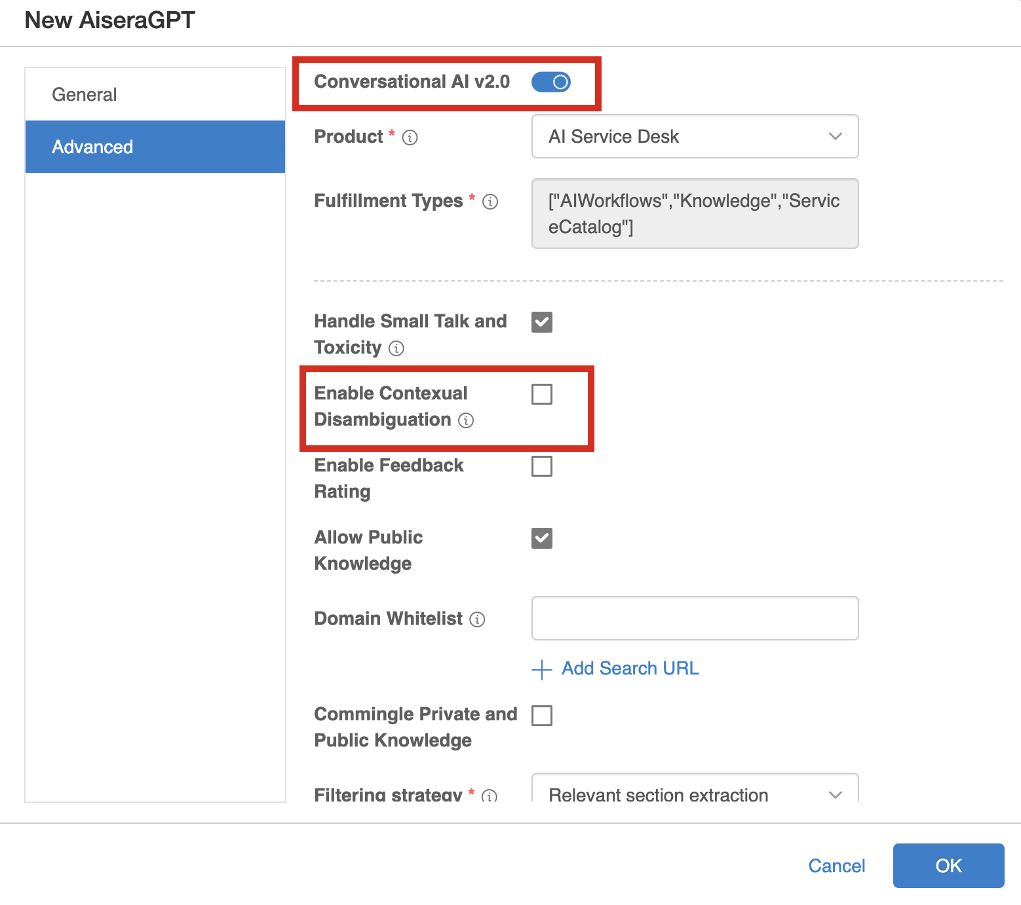Check Commingle Private and Public Knowledge
The height and width of the screenshot is (905, 1021).
[x=542, y=716]
